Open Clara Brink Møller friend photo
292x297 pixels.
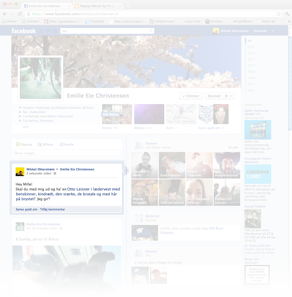145,165
